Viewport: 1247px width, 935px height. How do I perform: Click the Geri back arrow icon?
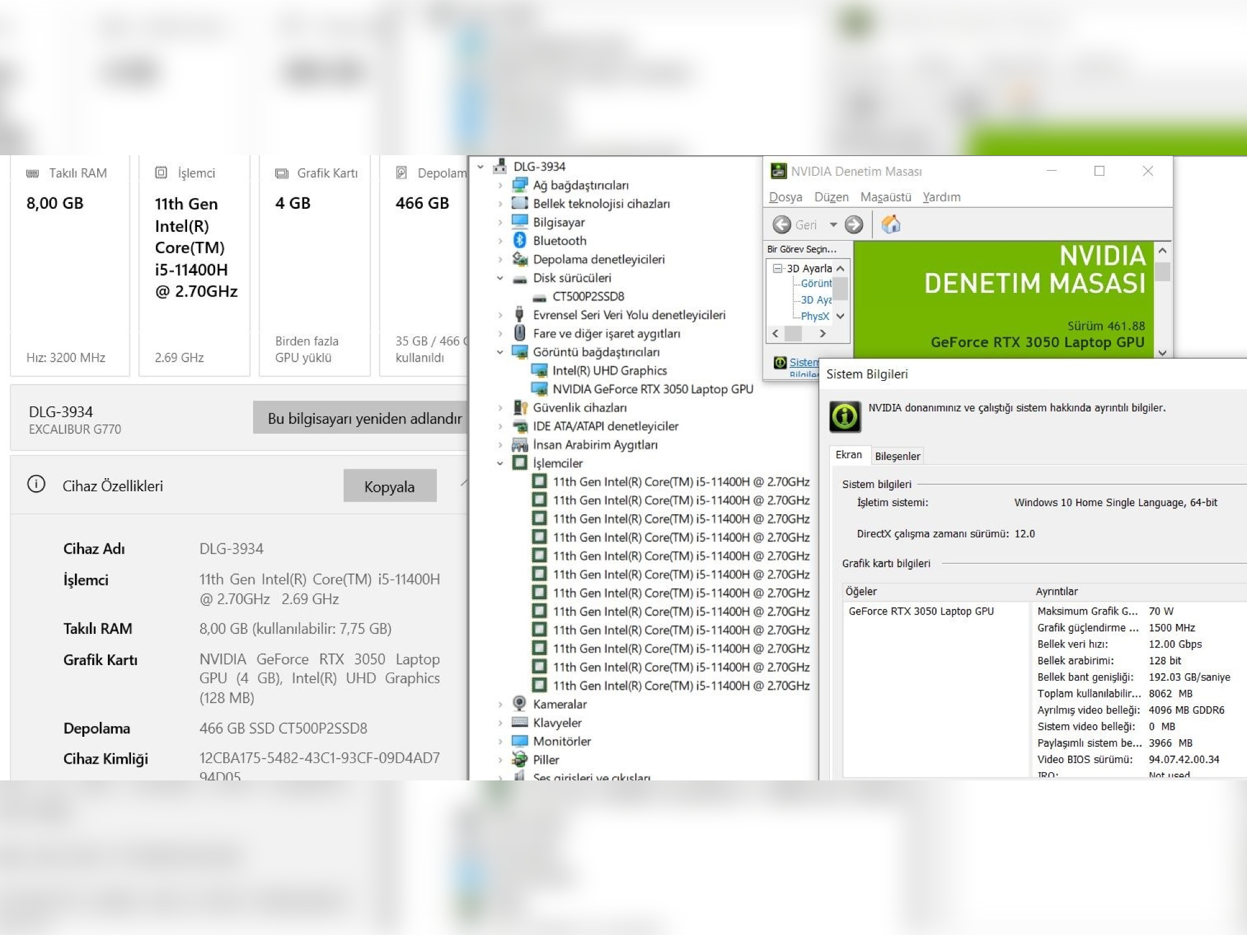pos(781,224)
